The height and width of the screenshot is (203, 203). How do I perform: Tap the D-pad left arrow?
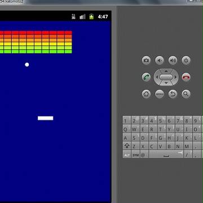pyautogui.click(x=157, y=77)
